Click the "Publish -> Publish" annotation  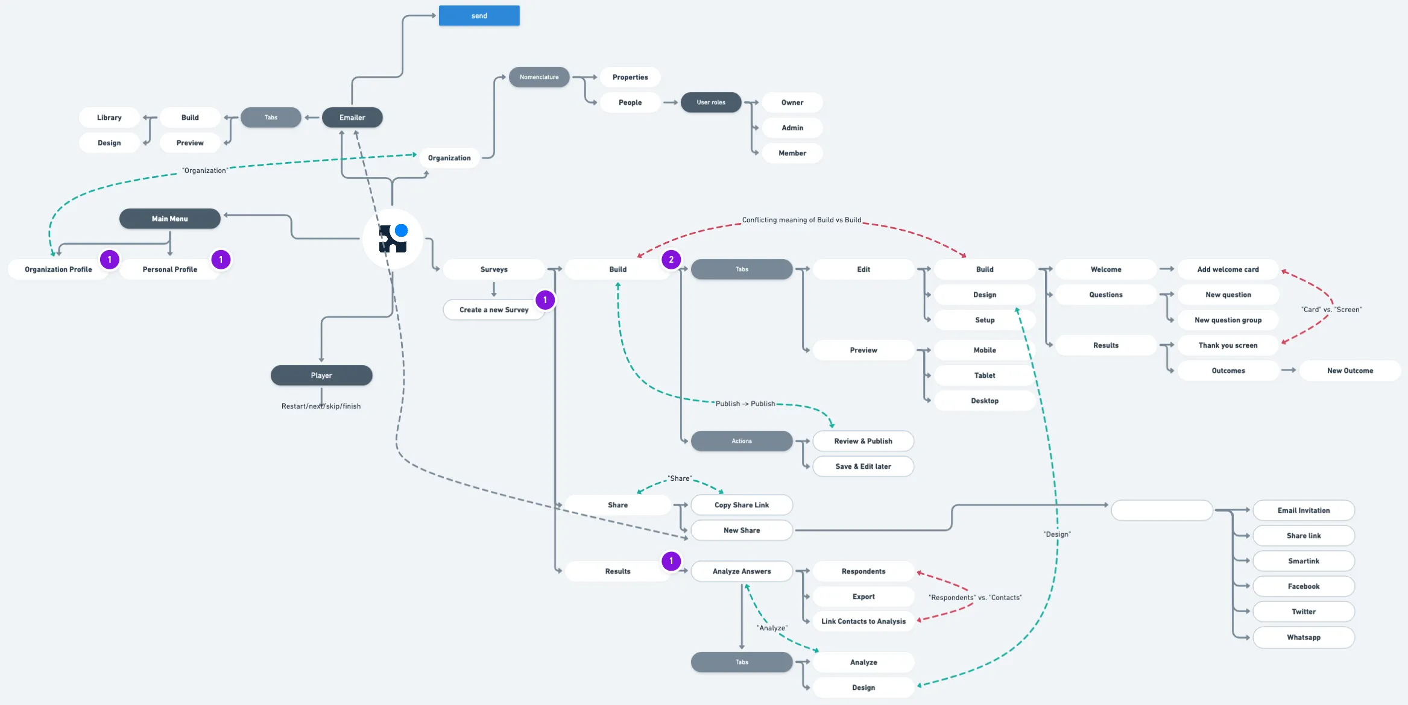tap(745, 404)
